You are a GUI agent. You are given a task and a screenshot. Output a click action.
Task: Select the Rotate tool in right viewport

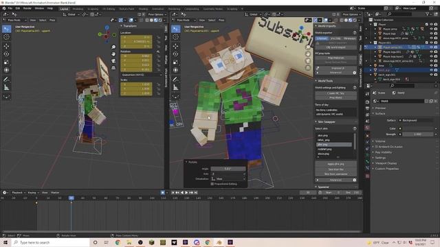click(x=176, y=54)
